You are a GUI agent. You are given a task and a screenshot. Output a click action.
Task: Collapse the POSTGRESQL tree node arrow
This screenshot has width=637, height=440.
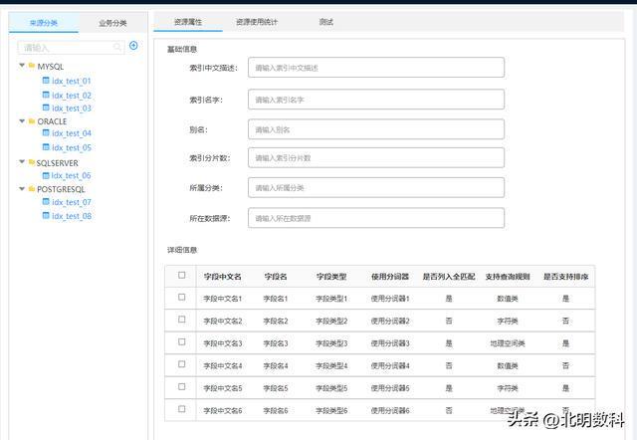[x=22, y=188]
